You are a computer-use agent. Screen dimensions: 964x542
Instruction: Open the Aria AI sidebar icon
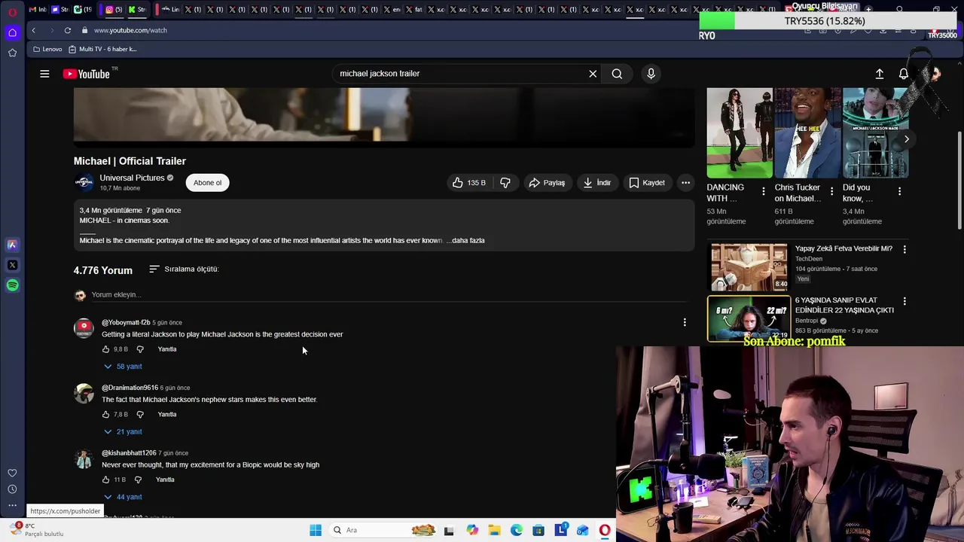12,245
